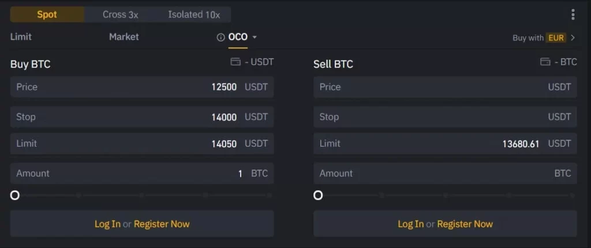Screen dimensions: 591x248
Task: Click Register Now under Sell BTC
Action: tap(465, 224)
